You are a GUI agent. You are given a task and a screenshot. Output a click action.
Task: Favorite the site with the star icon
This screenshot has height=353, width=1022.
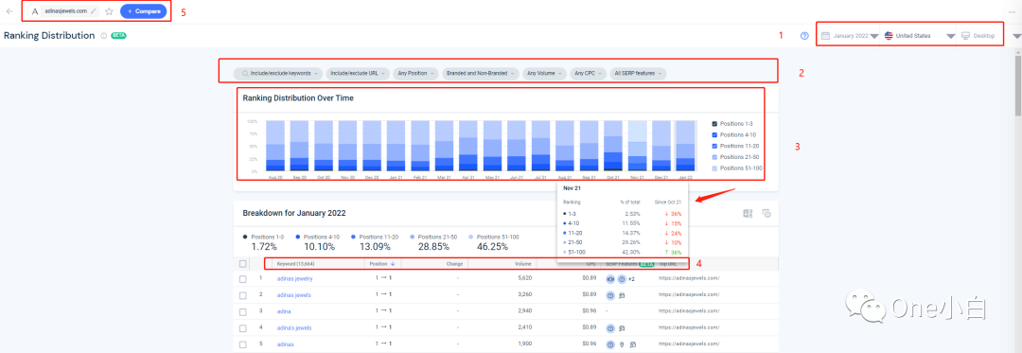coord(109,11)
